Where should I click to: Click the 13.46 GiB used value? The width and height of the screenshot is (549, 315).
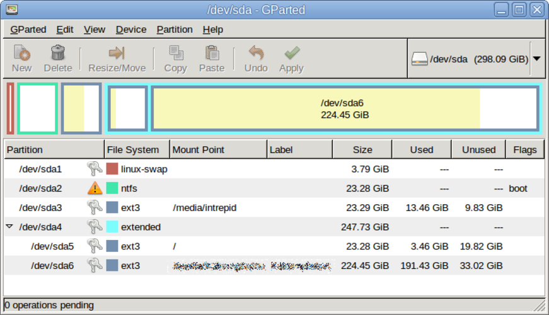pos(427,208)
